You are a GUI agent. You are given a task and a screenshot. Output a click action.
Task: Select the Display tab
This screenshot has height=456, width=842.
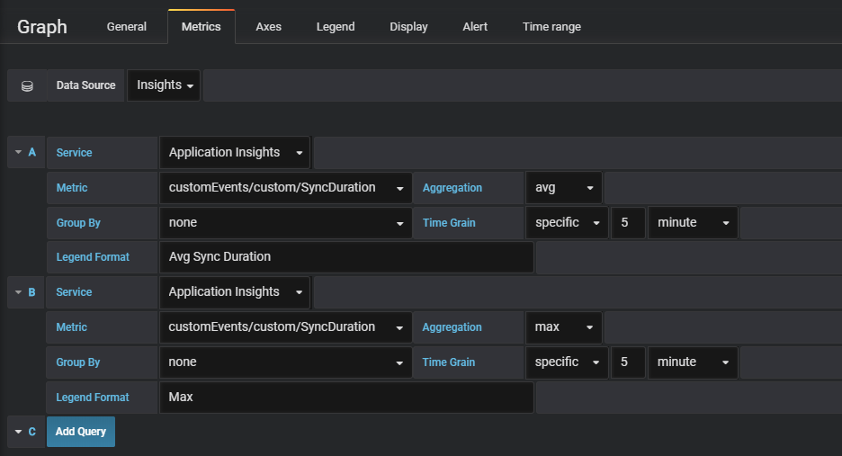coord(408,26)
